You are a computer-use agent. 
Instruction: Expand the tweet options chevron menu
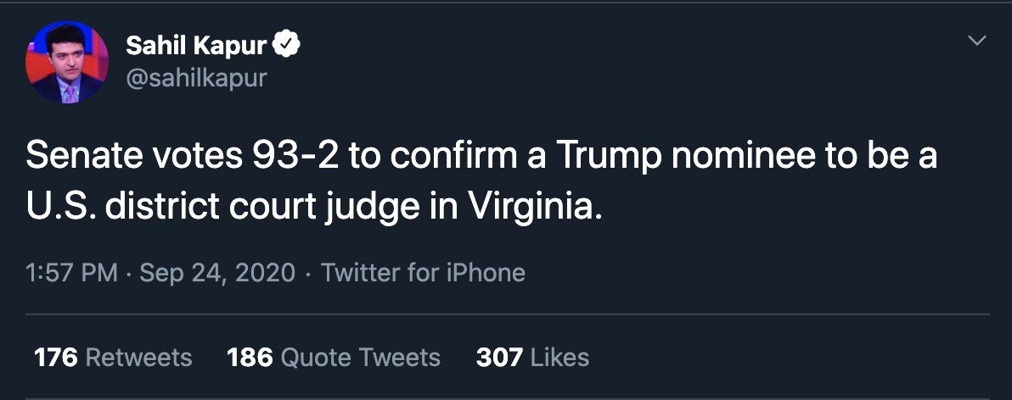click(978, 41)
